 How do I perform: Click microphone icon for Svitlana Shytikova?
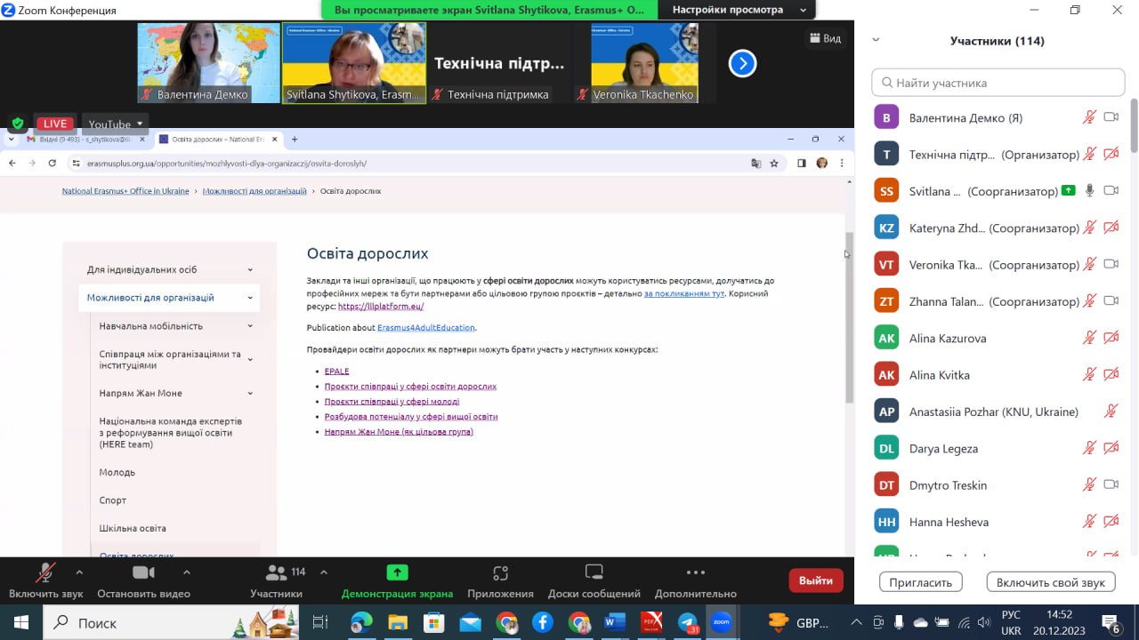1089,191
